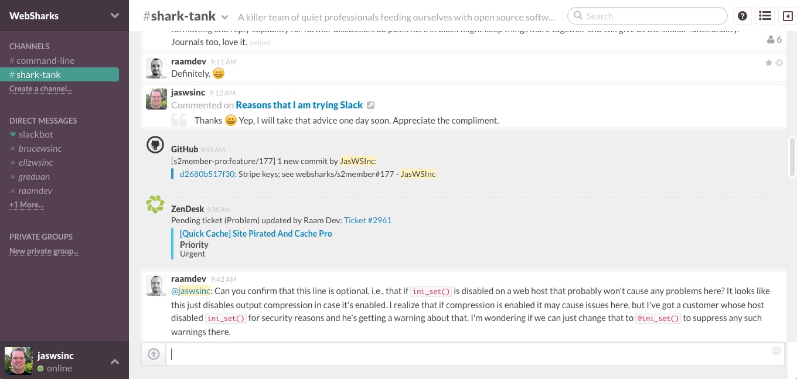Click raamdev's avatar at 9:11 AM

(155, 68)
